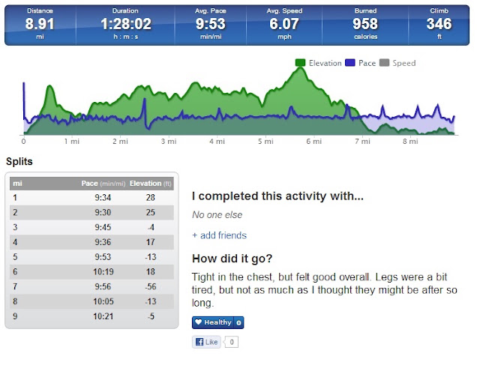Screen dimensions: 480x389
Task: Click the Healthy button label
Action: [217, 322]
